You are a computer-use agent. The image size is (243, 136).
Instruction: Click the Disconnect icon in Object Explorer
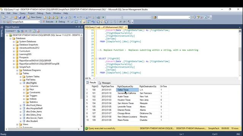(22, 31)
